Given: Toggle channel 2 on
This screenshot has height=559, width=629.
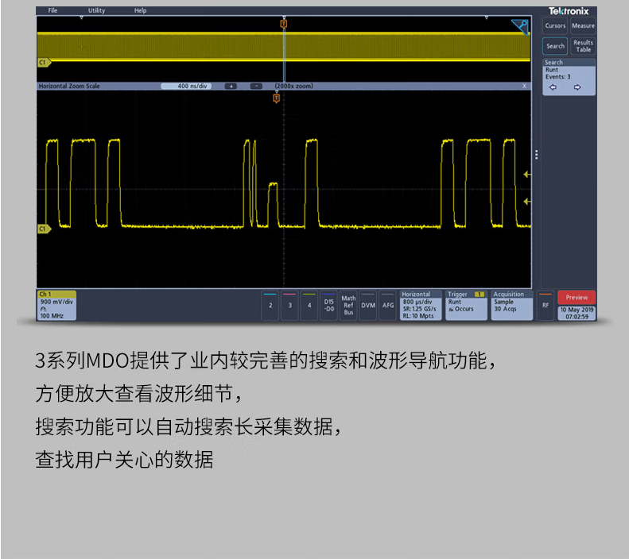Looking at the screenshot, I should click(270, 305).
